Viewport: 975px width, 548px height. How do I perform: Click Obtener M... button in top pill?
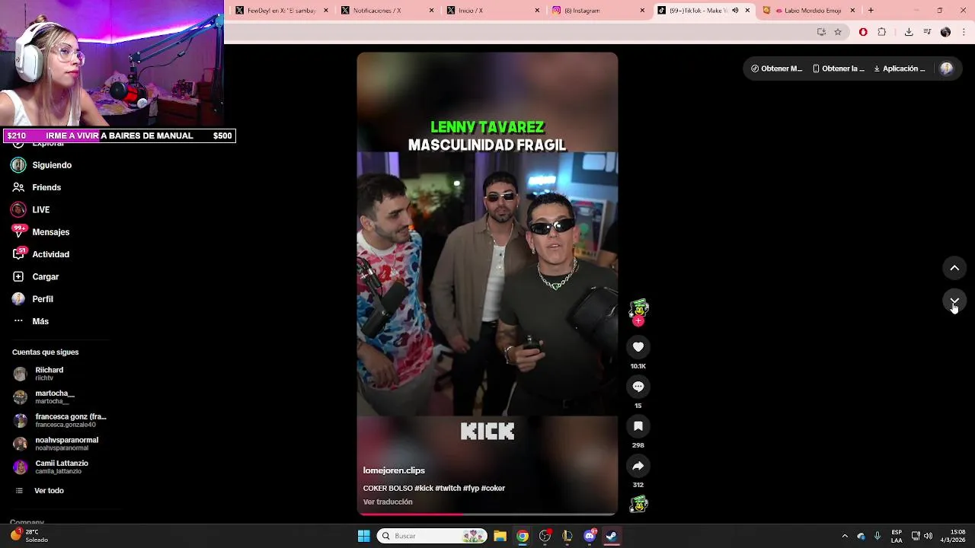click(777, 68)
